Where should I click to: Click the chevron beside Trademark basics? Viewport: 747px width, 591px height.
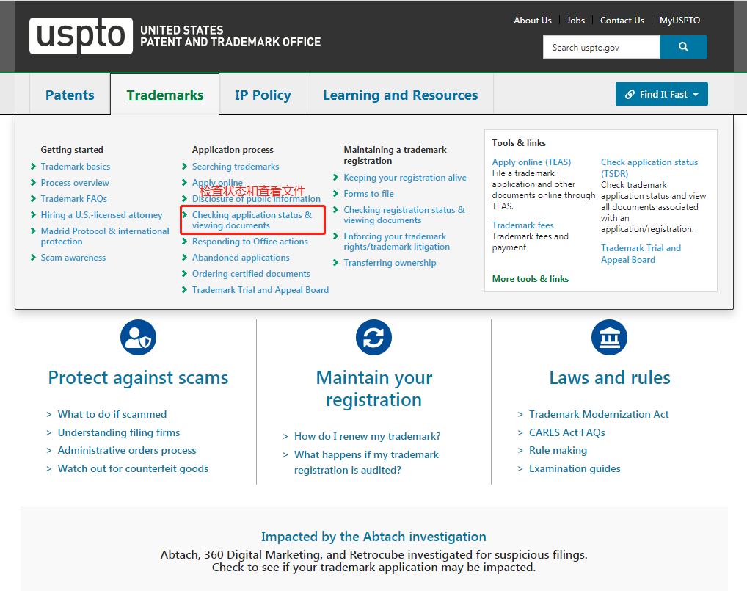(33, 167)
